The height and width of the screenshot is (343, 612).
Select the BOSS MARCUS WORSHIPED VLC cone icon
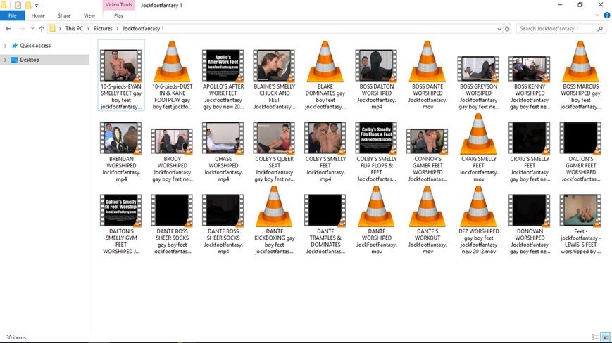(581, 62)
